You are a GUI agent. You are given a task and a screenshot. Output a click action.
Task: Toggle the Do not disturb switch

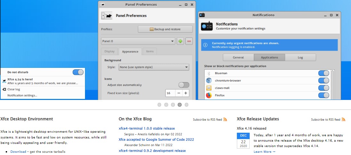78,72
